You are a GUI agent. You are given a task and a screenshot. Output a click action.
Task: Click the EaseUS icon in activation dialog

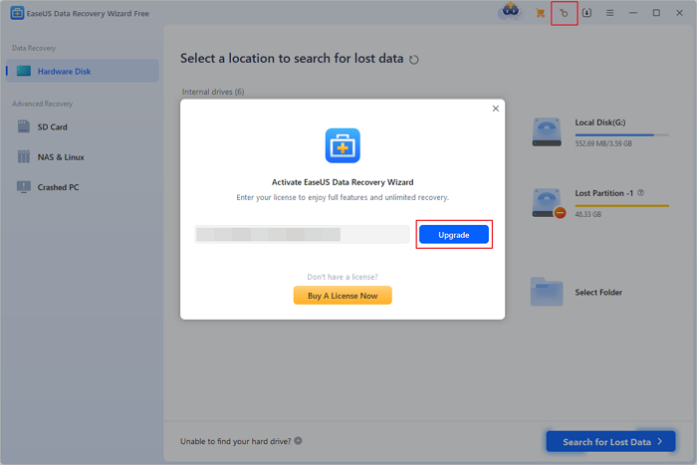343,145
